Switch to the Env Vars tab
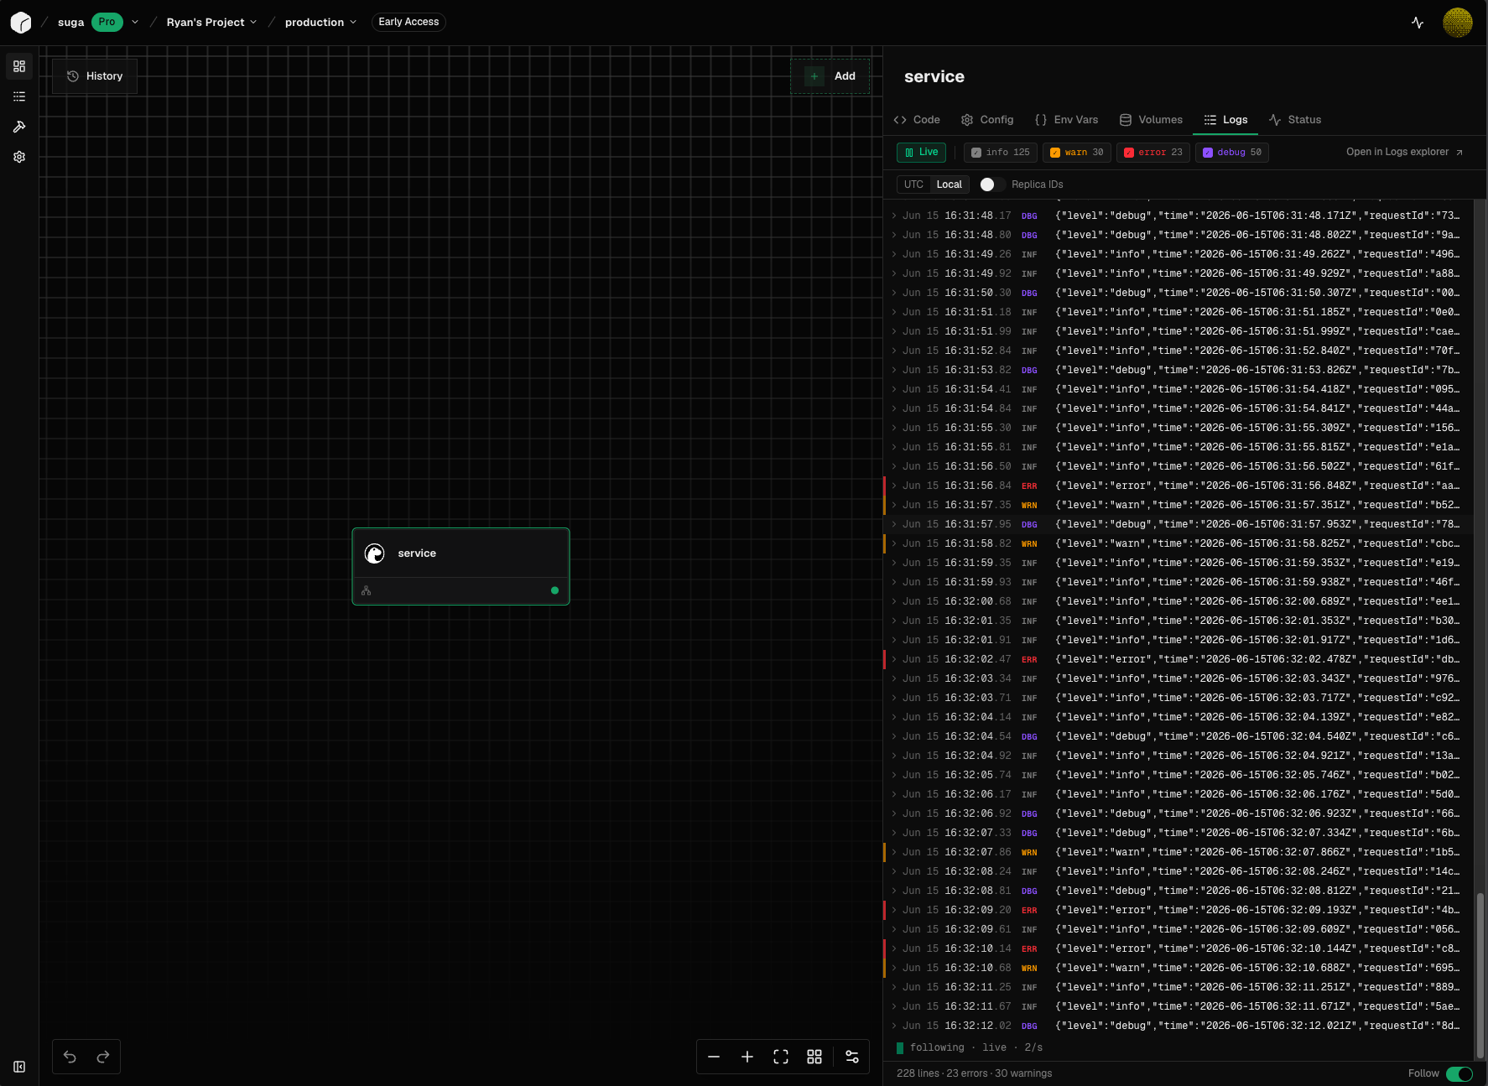 [1066, 120]
